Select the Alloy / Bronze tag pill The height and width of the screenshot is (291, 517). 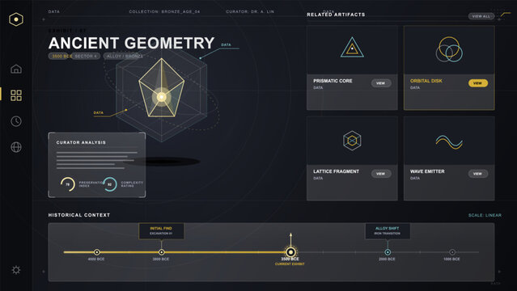tap(125, 56)
